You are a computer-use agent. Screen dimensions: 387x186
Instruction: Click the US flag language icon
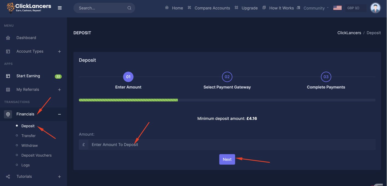pos(337,8)
